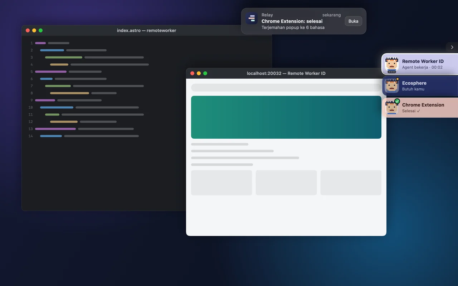Click line number 5 in the code editor

[31, 71]
